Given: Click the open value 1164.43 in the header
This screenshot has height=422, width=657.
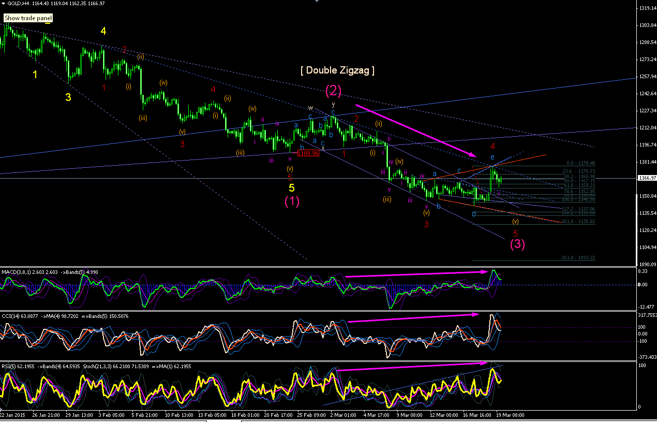Looking at the screenshot, I should [x=40, y=4].
